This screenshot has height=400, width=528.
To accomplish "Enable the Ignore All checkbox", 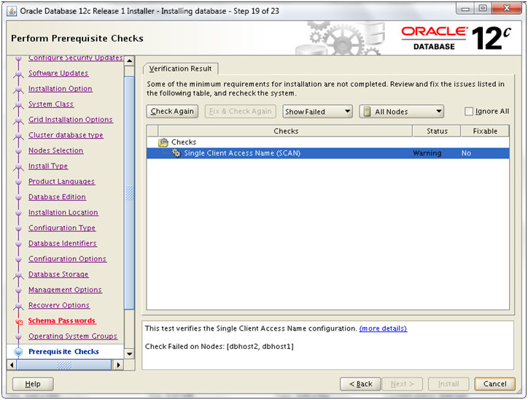I will [468, 112].
